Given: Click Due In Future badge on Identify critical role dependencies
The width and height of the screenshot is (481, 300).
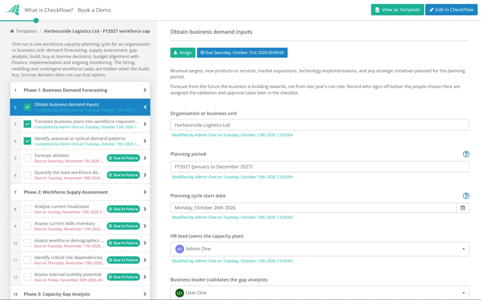Looking at the screenshot, I should 123,260.
